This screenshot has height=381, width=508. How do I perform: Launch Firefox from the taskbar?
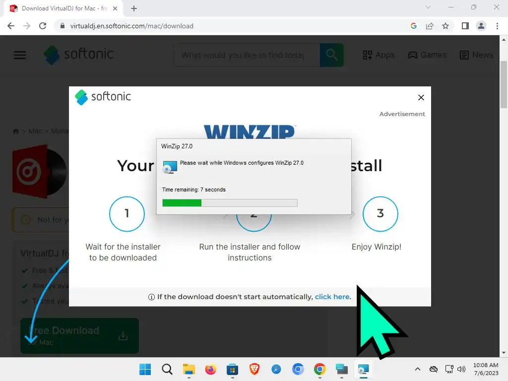(210, 369)
